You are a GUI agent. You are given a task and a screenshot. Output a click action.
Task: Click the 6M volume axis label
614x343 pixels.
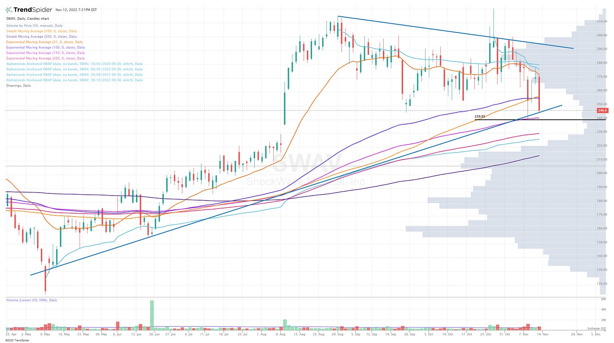click(604, 299)
